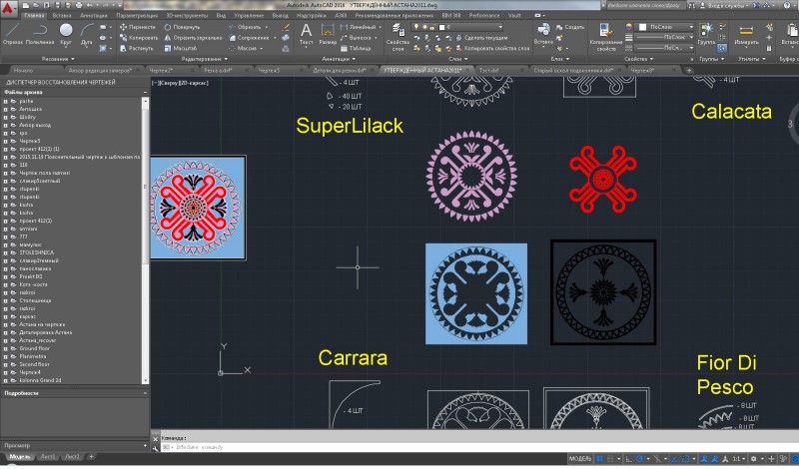This screenshot has width=799, height=469.
Task: Toggle polar tracking in status bar
Action: [639, 459]
